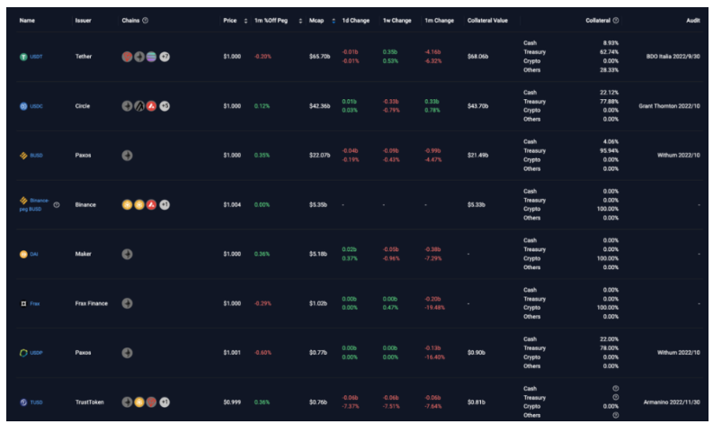This screenshot has height=424, width=713.
Task: Click the Issuer column header
Action: tap(84, 21)
